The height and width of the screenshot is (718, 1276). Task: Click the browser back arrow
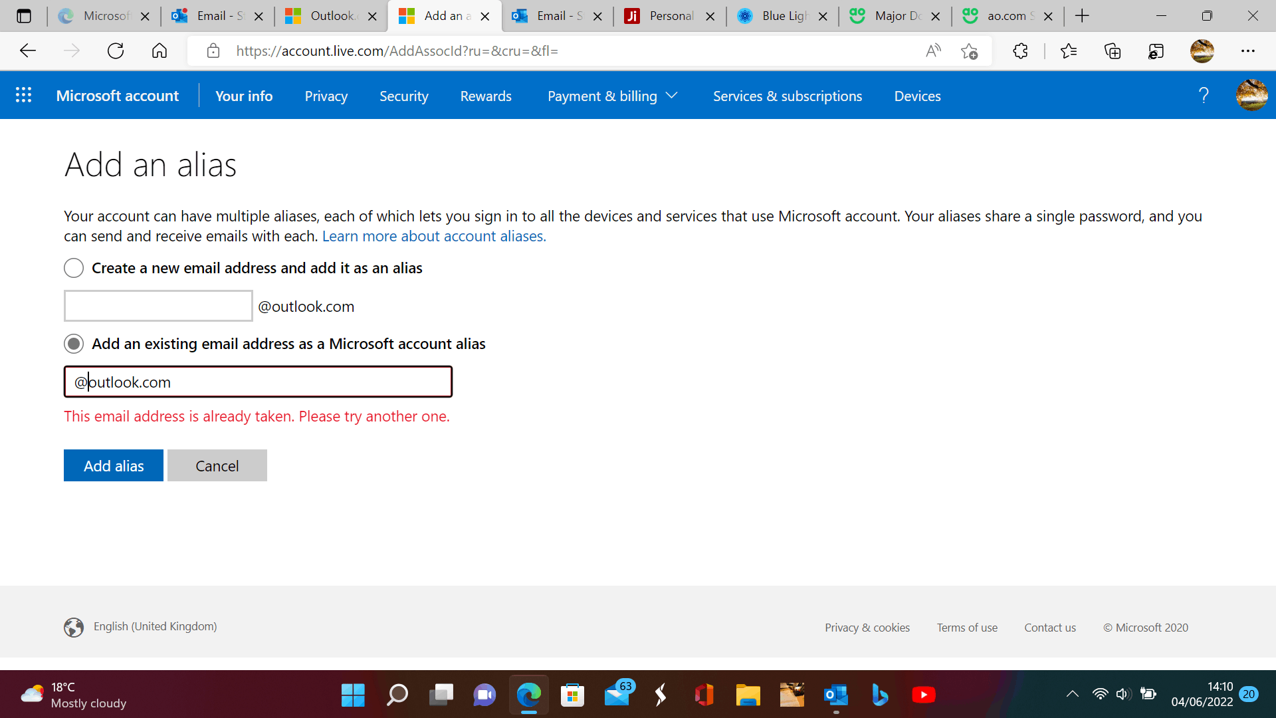point(28,51)
